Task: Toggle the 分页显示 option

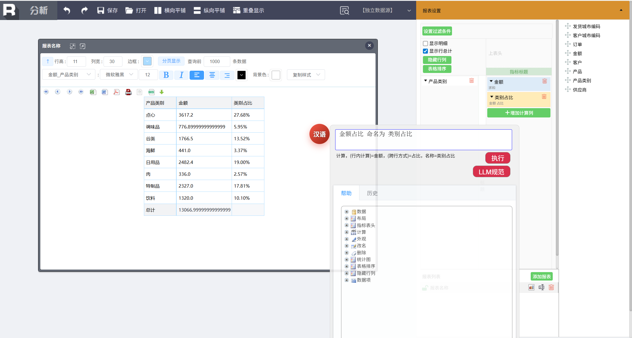Action: [x=171, y=61]
